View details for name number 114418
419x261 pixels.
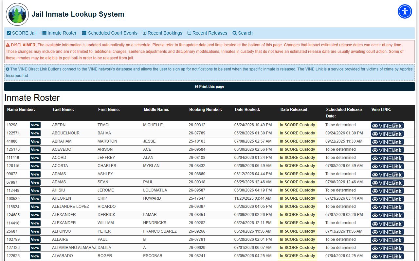(x=35, y=223)
